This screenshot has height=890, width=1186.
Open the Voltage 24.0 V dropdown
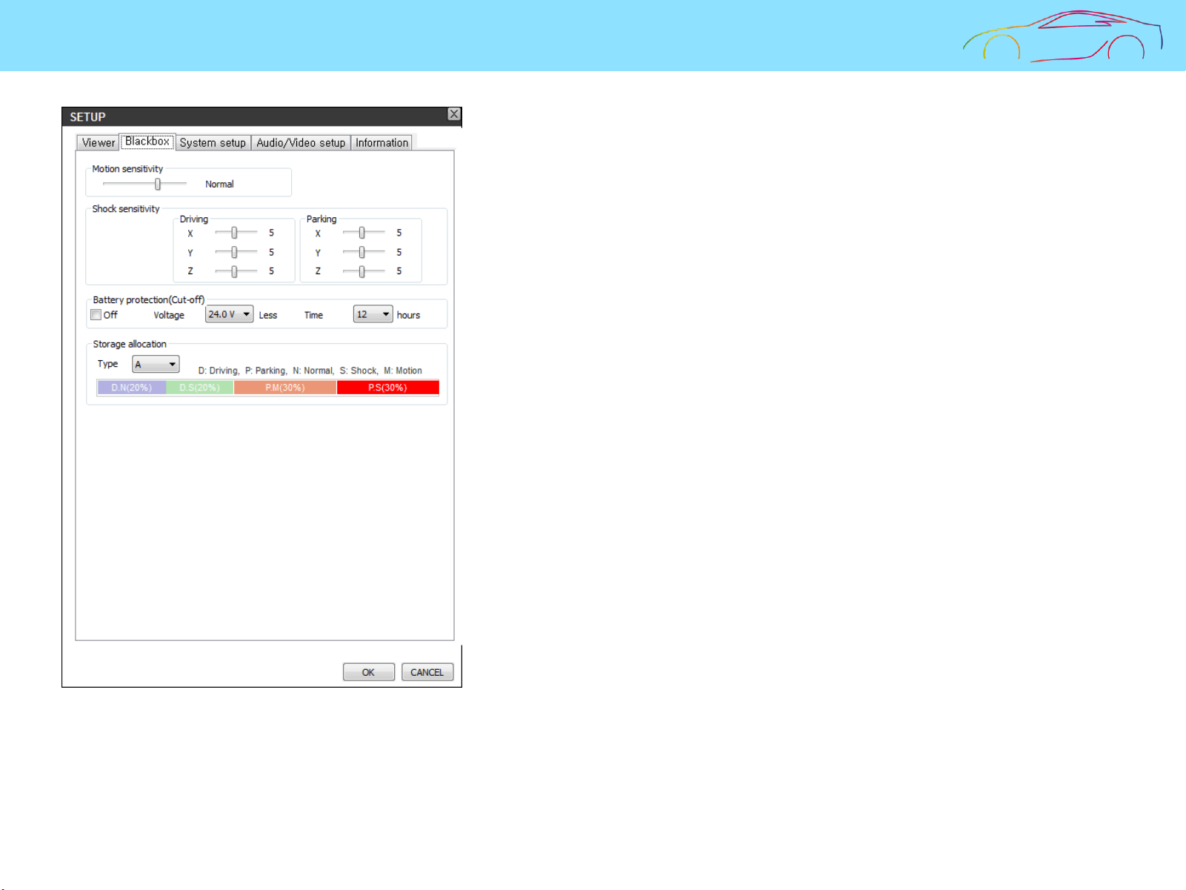[x=229, y=314]
